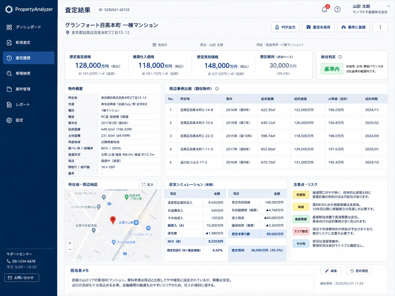This screenshot has height=296, width=395.
Task: Go to 相場検索 in the sidebar
Action: (29, 73)
